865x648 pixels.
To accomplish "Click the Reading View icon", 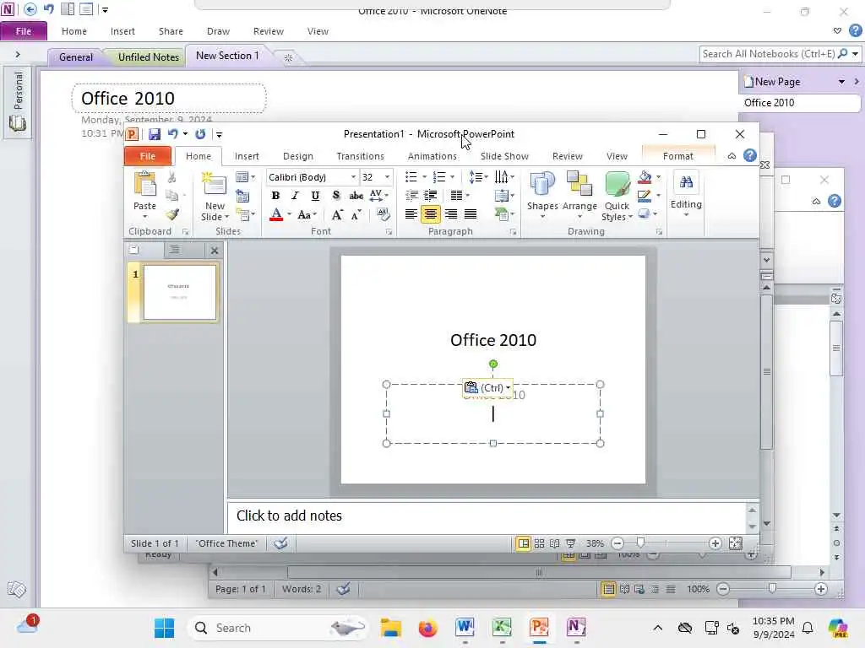I will pyautogui.click(x=555, y=544).
